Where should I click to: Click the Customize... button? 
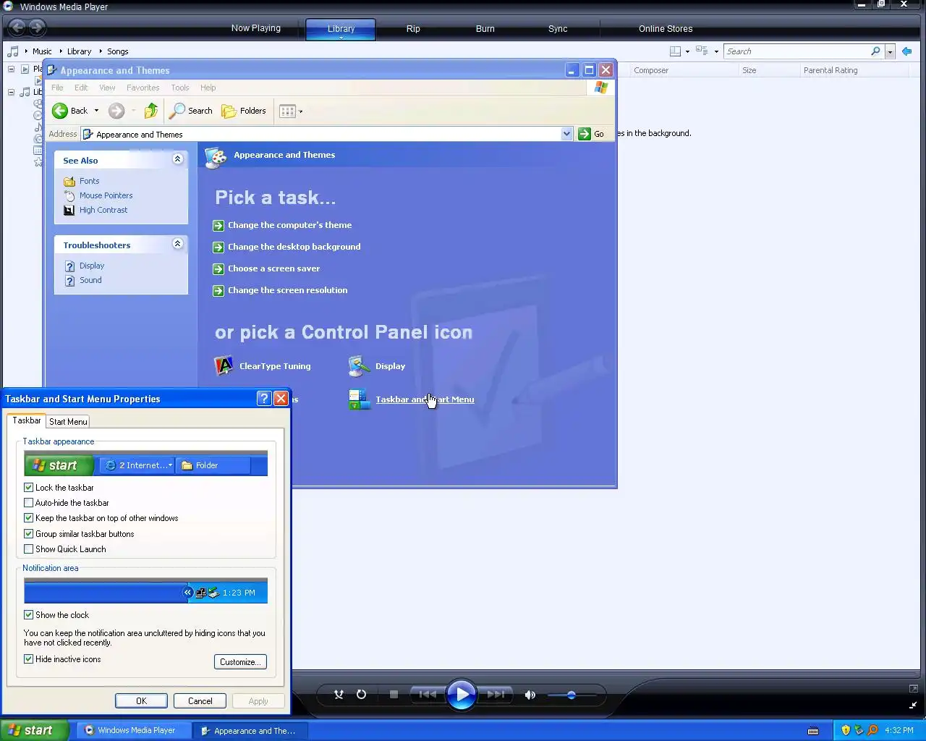point(240,661)
